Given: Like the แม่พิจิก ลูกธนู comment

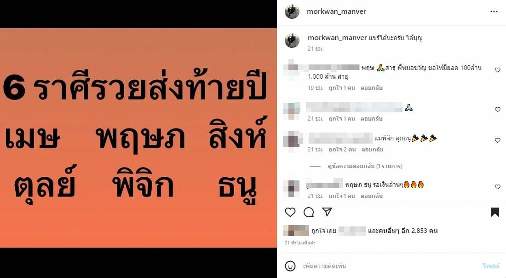Looking at the screenshot, I should click(498, 140).
